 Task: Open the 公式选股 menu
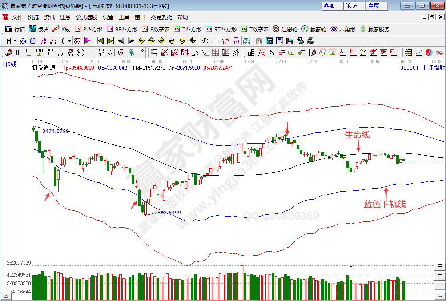click(x=86, y=17)
